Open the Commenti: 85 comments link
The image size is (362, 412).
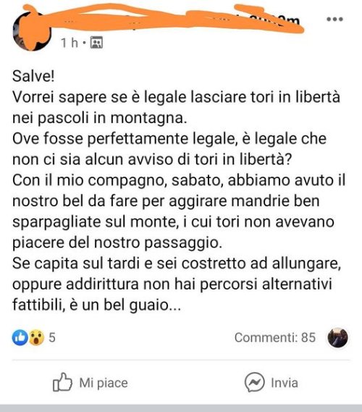pyautogui.click(x=275, y=337)
